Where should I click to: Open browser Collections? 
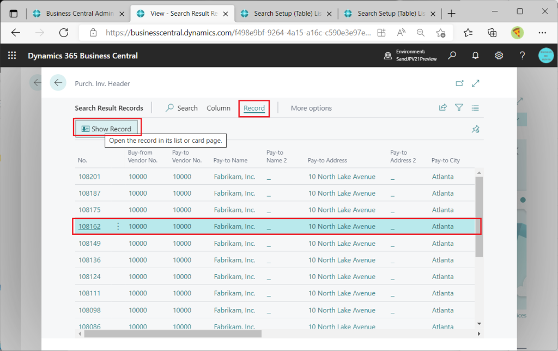492,33
